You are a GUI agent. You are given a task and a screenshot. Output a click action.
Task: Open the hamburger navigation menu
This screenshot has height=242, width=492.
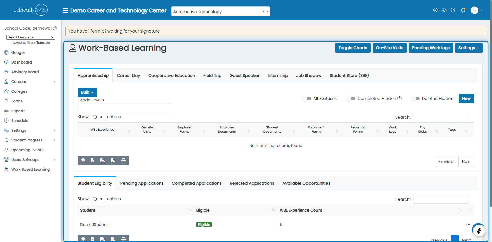(65, 10)
